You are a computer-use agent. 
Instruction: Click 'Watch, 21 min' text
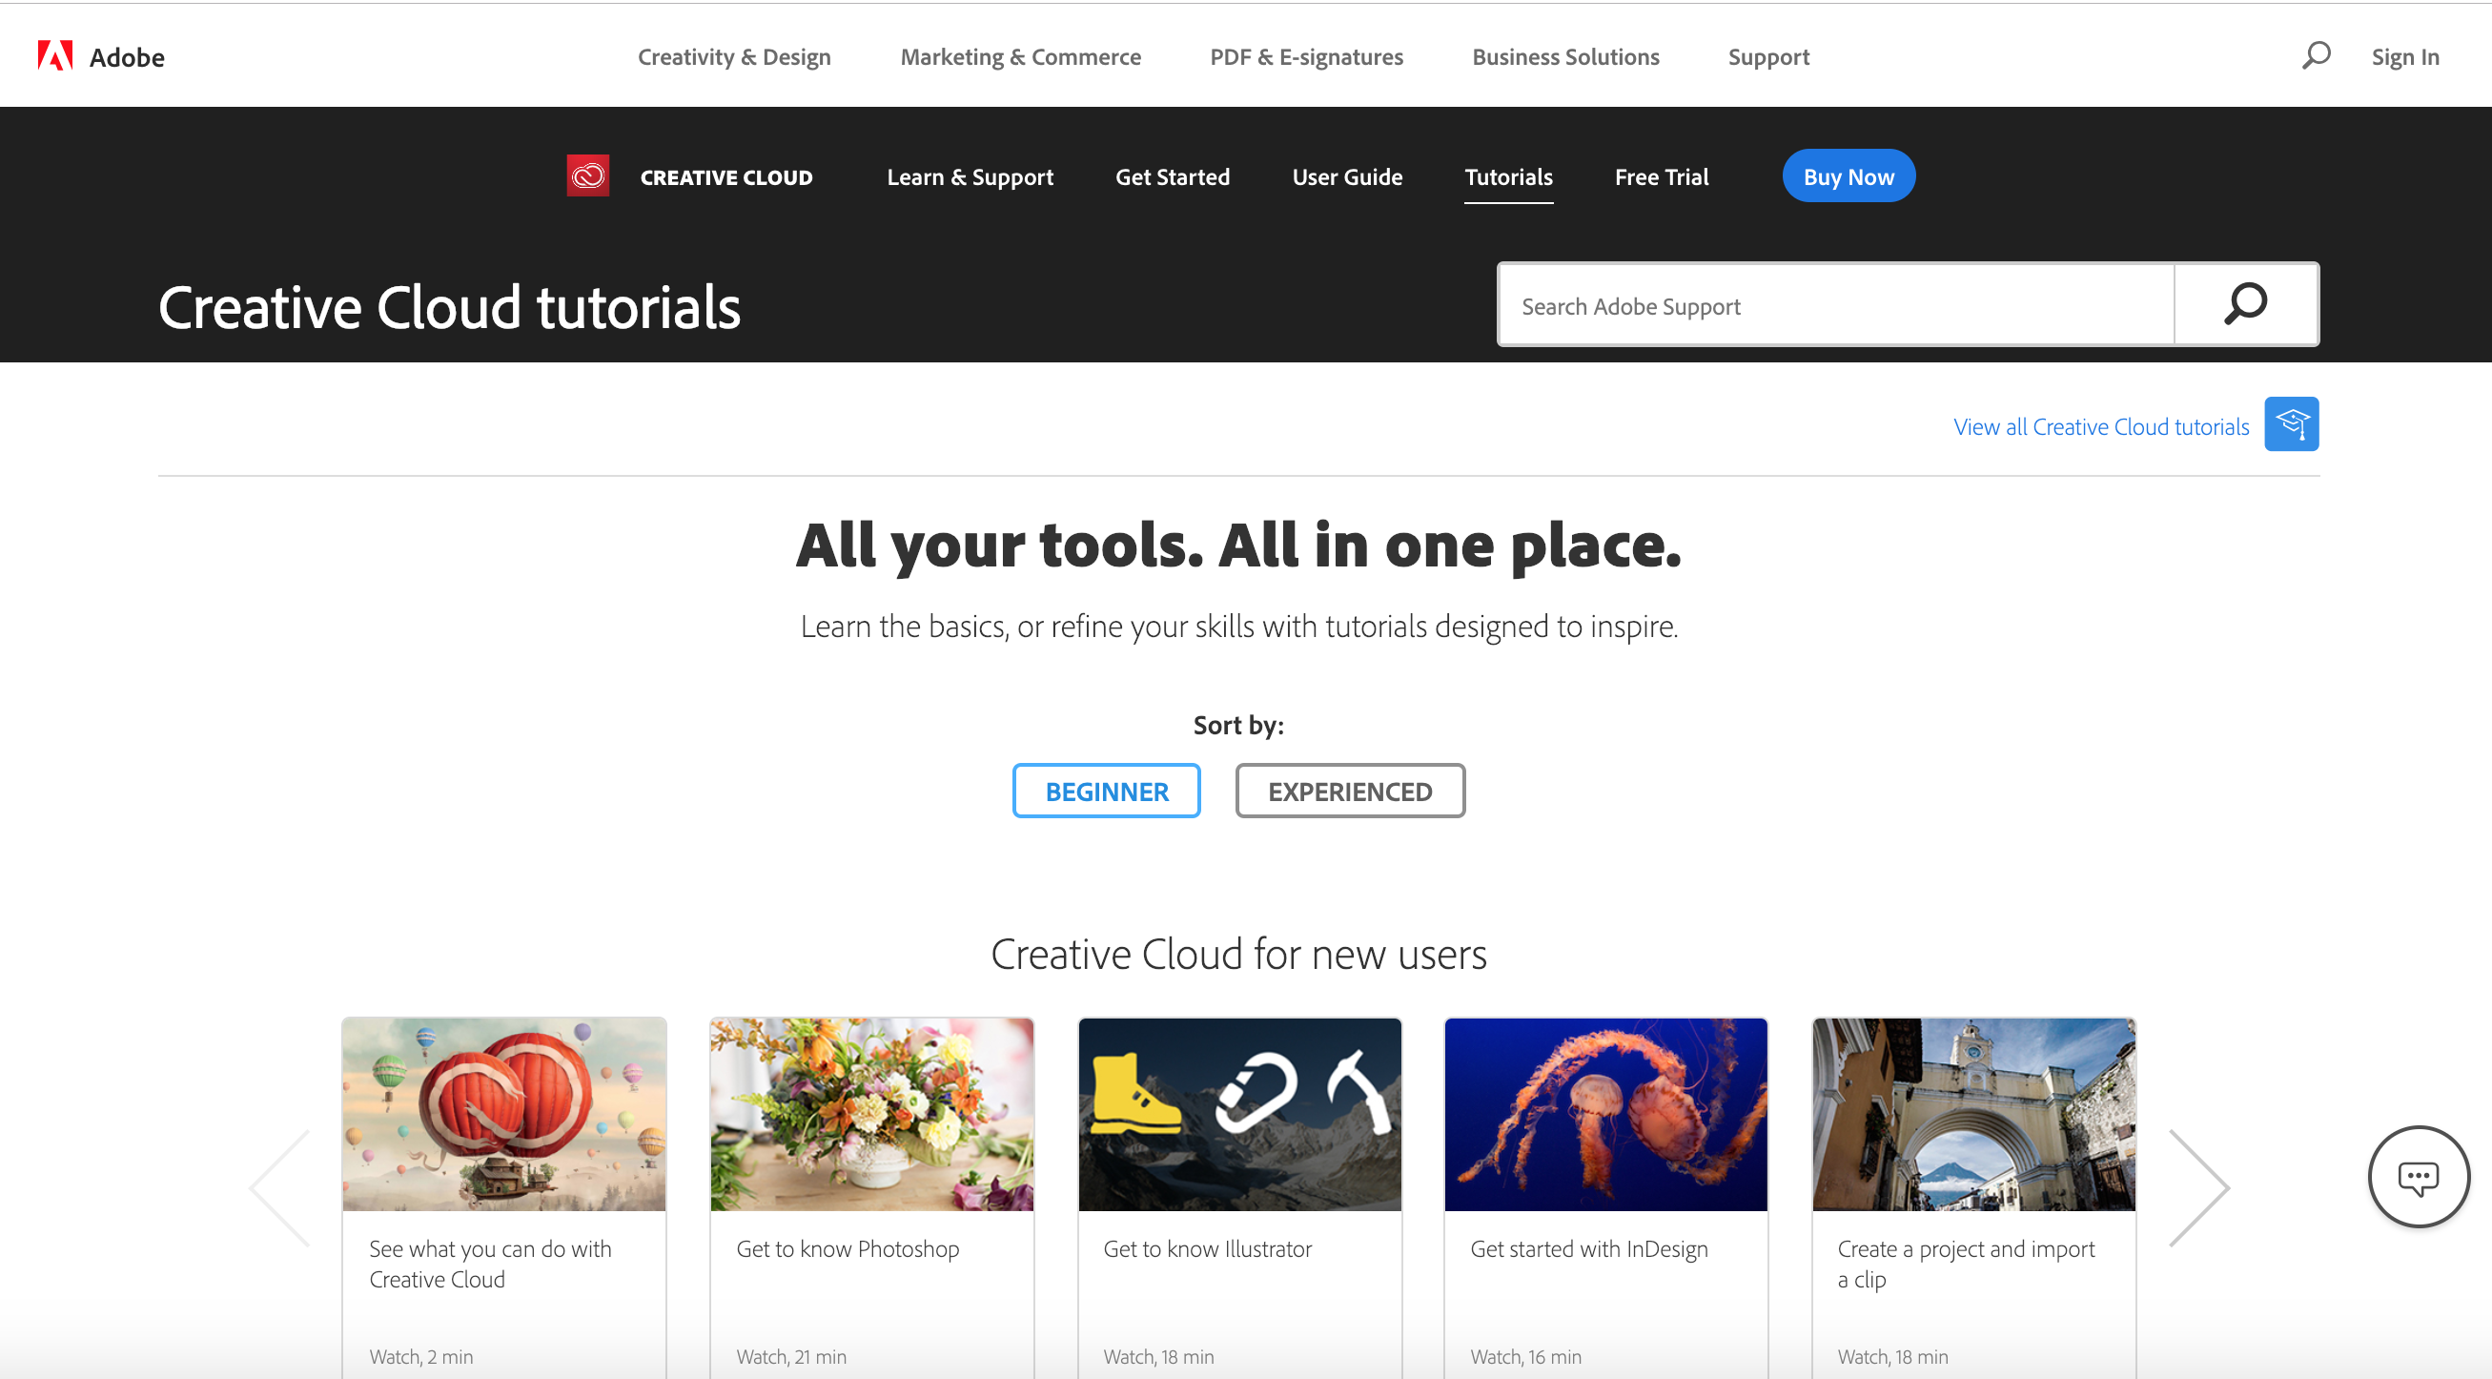pos(791,1356)
